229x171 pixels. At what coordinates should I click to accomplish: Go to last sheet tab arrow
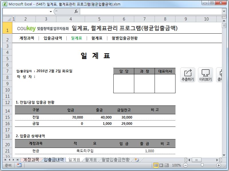18,160
